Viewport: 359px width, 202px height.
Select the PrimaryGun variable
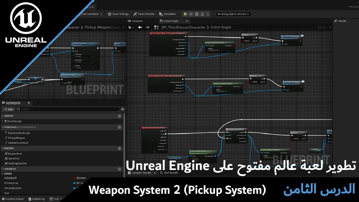point(11,183)
